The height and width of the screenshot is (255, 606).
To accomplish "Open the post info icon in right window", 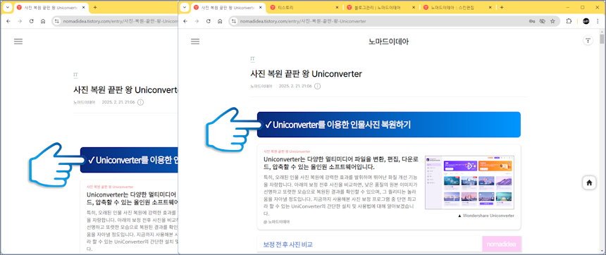I will [317, 86].
